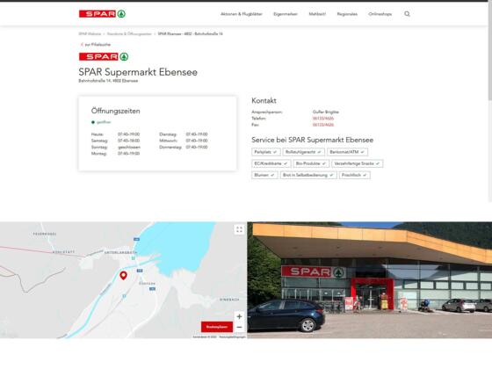Open Standorte & Öffnungszeiten breadcrumb

point(129,34)
